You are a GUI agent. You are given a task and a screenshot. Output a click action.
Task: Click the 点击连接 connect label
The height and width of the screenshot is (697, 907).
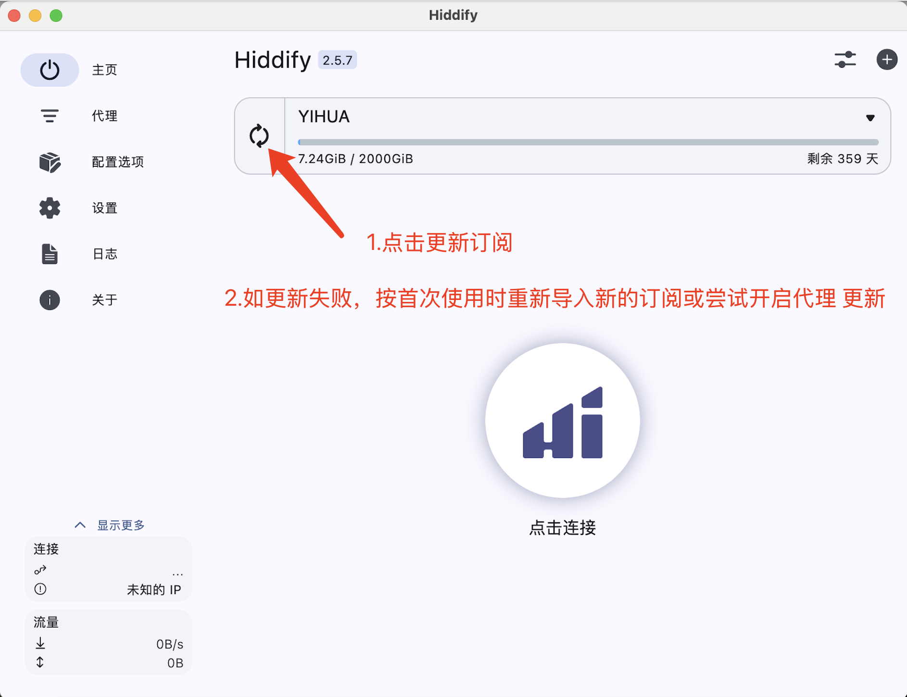tap(563, 528)
